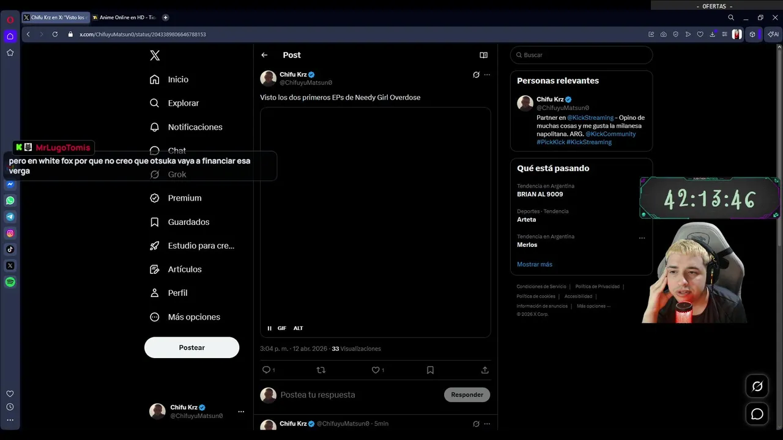Image resolution: width=783 pixels, height=440 pixels.
Task: Pause the GIF in the post
Action: point(269,328)
